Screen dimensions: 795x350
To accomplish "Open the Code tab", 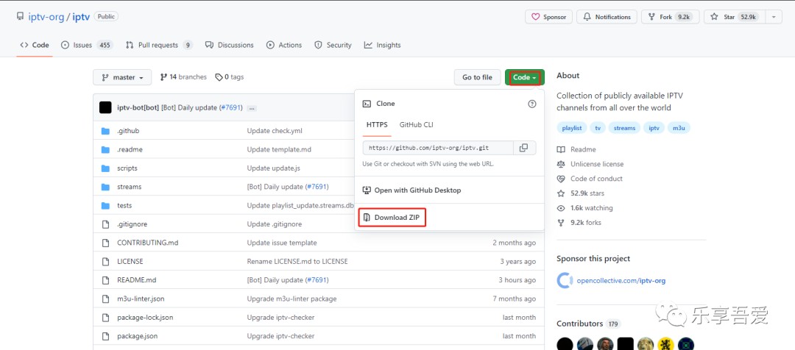I will point(35,45).
